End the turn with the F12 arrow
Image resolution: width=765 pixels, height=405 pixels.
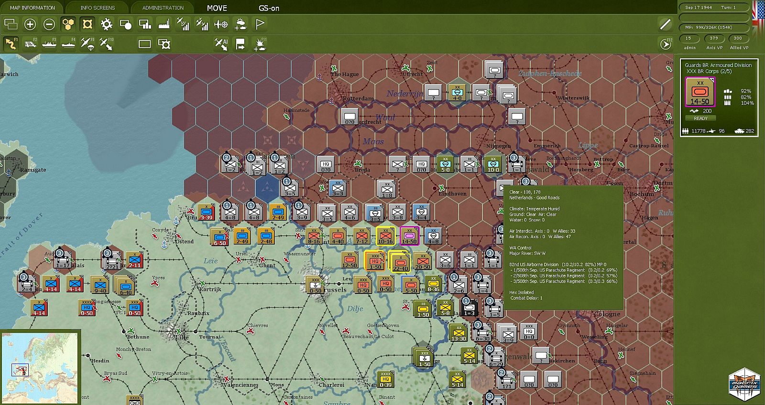pyautogui.click(x=666, y=44)
